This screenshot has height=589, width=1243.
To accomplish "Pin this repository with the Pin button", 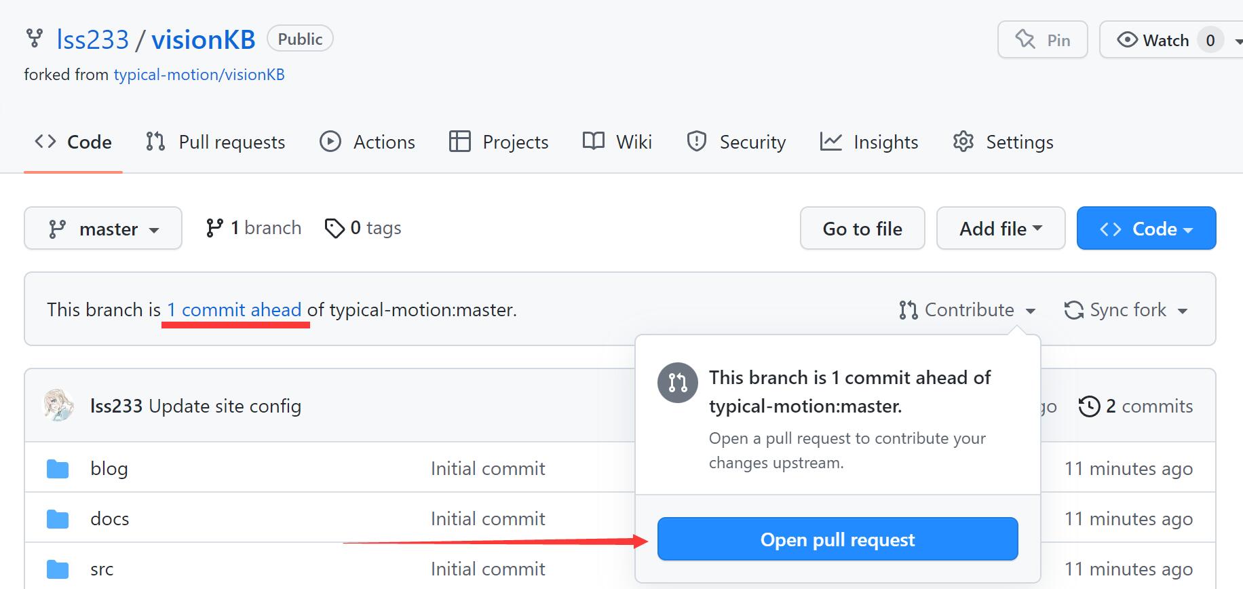I will pyautogui.click(x=1042, y=40).
